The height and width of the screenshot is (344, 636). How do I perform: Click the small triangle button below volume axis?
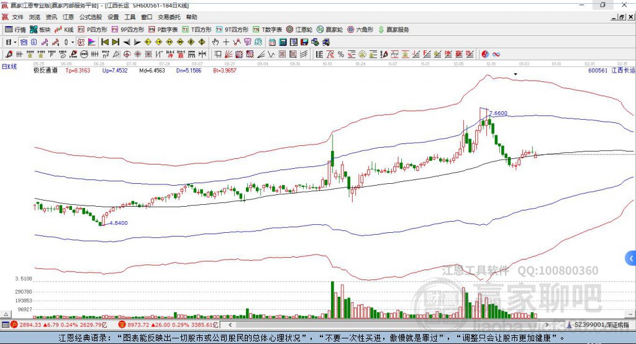tap(6, 314)
